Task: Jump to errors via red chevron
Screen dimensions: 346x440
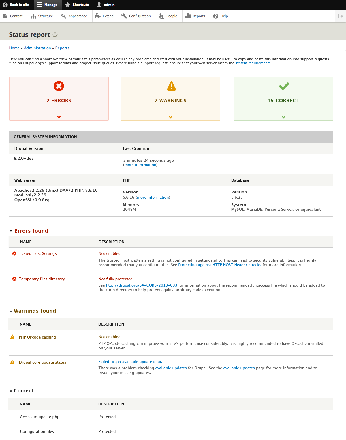Action: [59, 117]
